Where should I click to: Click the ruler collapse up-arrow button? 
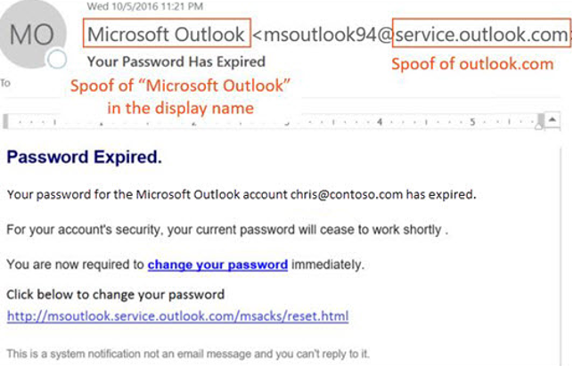coord(553,120)
